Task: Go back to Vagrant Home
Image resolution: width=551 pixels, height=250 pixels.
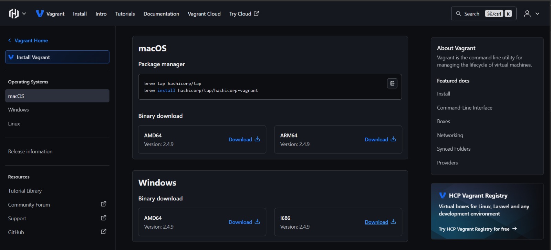Action: tap(31, 40)
